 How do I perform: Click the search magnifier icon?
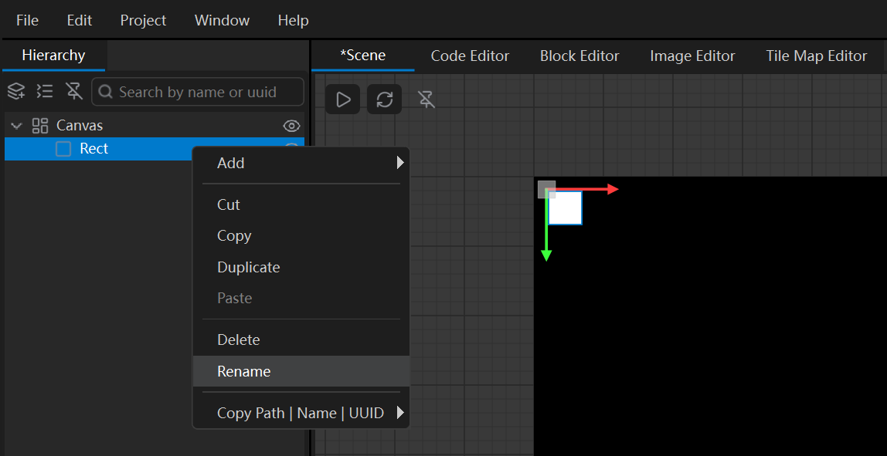coord(106,92)
